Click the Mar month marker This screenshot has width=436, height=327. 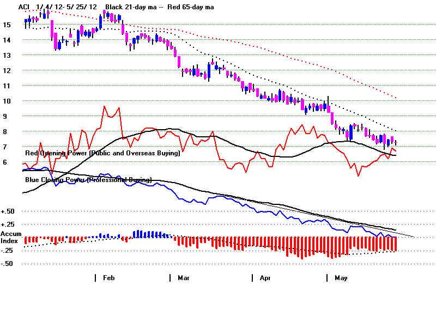point(184,278)
